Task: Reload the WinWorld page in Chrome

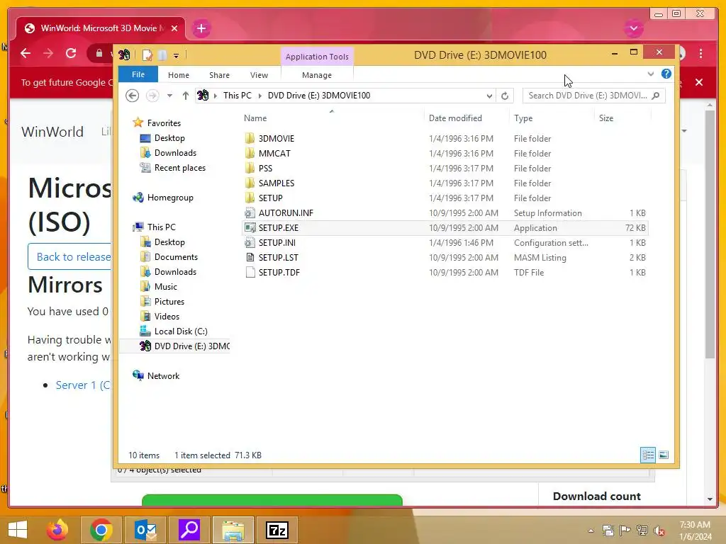Action: tap(71, 53)
